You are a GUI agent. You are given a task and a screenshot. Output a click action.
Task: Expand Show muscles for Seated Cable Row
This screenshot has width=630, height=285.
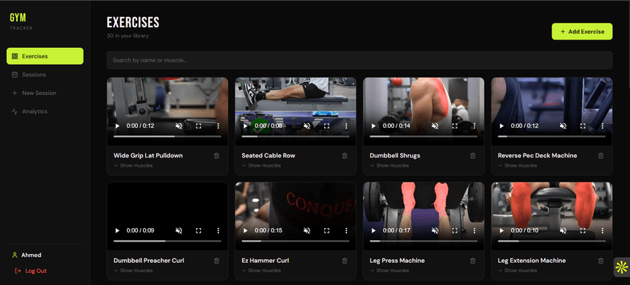pos(262,166)
